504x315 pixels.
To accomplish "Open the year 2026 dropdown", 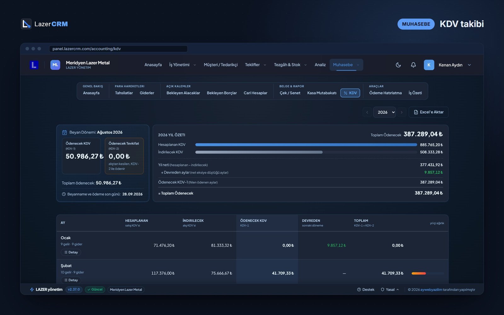I will pos(384,112).
